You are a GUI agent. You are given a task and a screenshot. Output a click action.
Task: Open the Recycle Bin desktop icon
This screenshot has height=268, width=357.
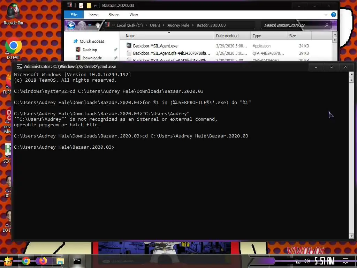pos(13,14)
